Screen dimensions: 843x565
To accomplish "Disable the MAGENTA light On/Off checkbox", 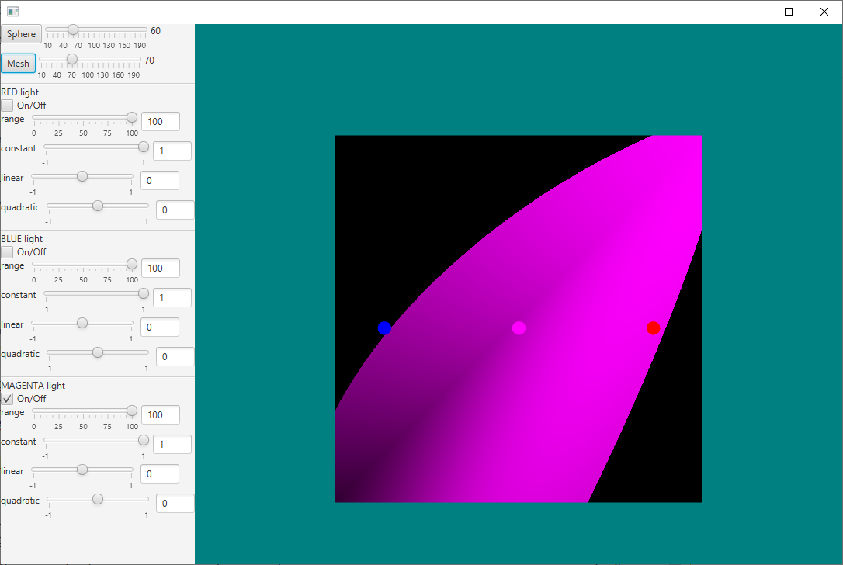I will [8, 399].
